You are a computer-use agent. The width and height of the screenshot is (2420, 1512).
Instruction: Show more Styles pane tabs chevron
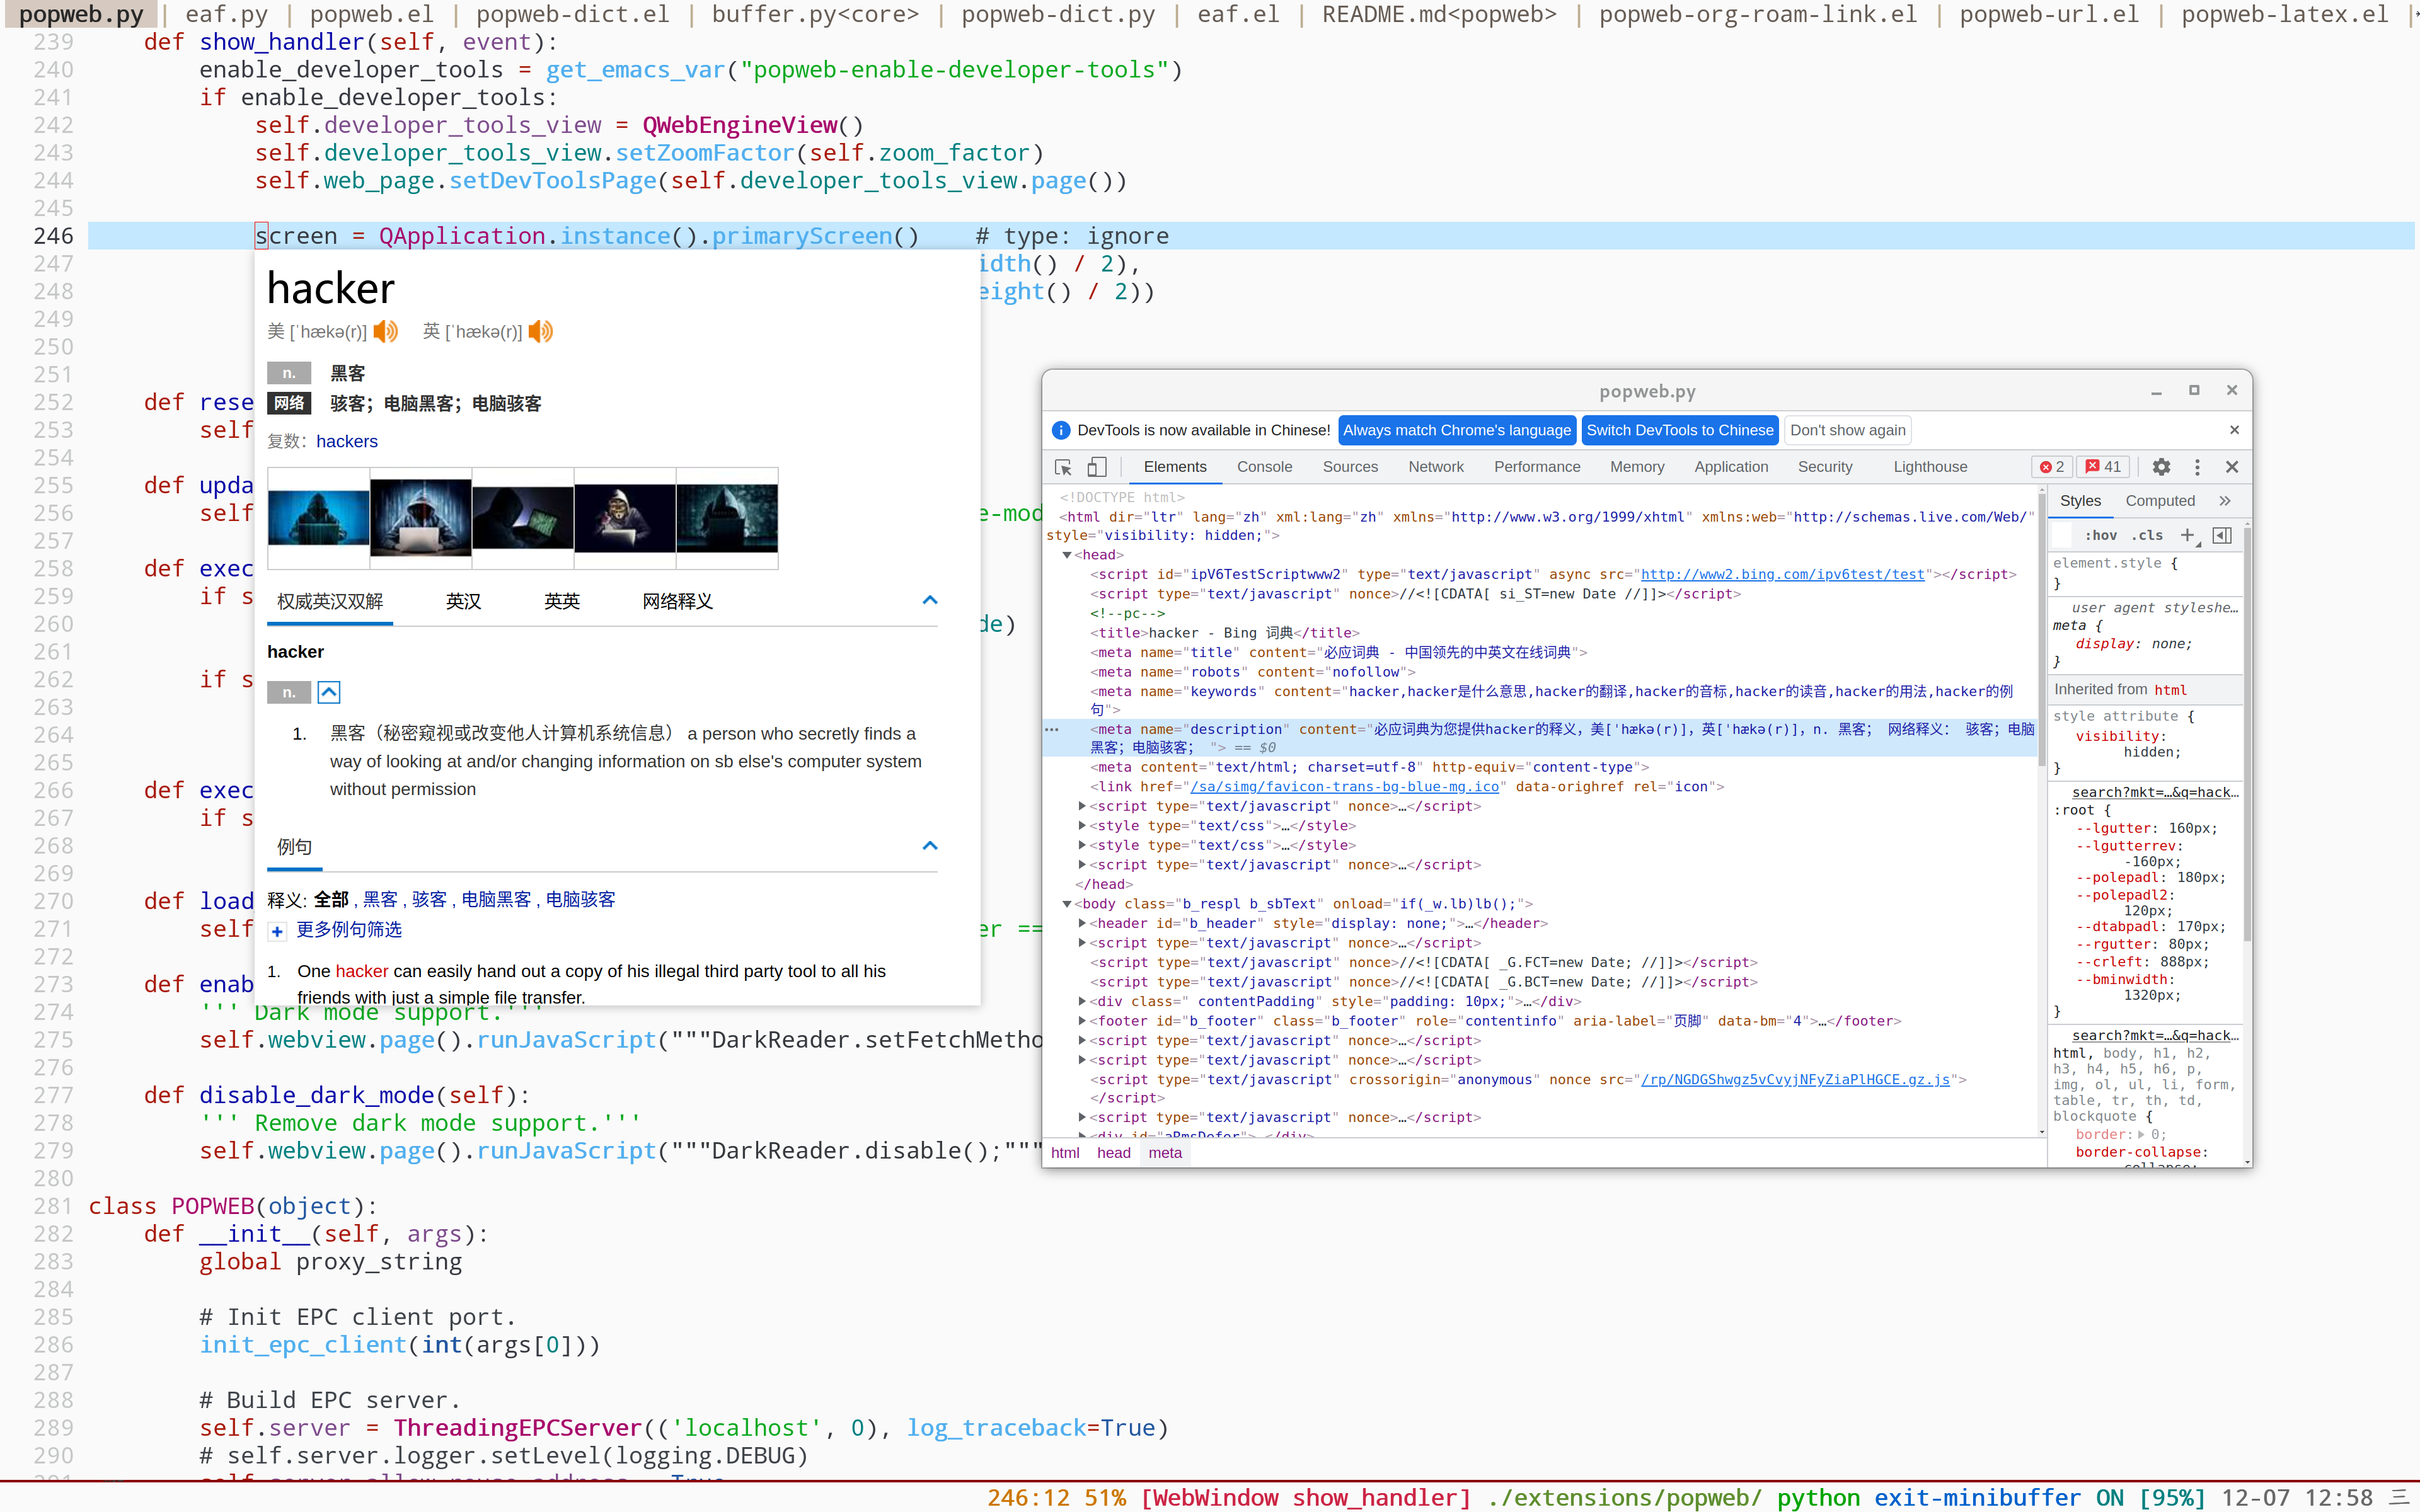[2225, 501]
